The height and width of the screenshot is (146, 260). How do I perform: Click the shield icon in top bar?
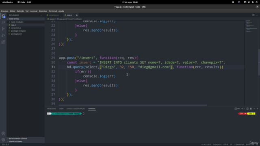[233, 2]
